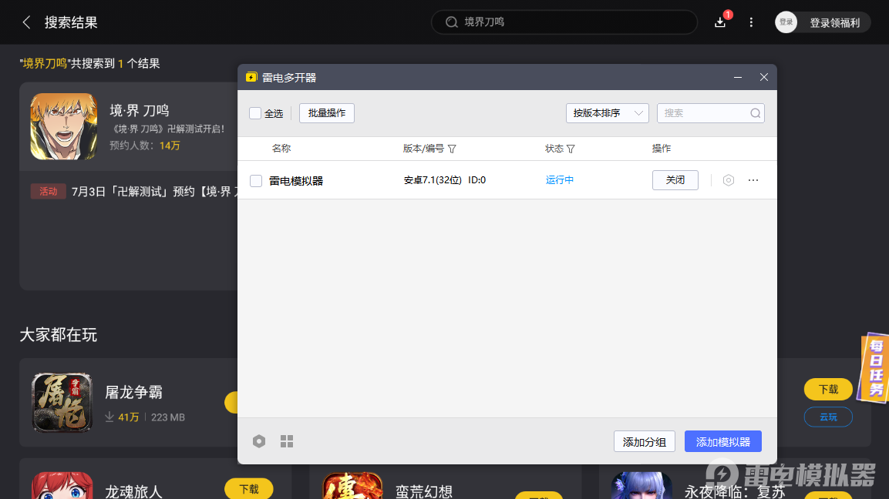Check the checkbox for 雷电模拟器 row
Viewport: 889px width, 499px height.
tap(255, 180)
